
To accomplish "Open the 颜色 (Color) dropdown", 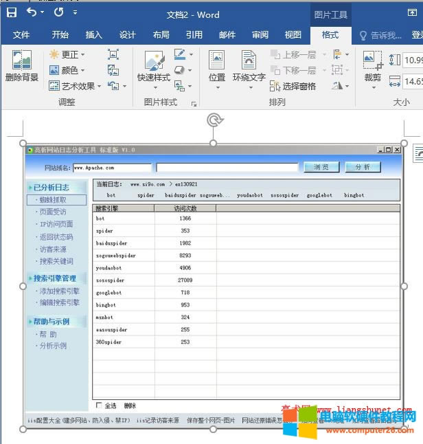I will (x=67, y=70).
